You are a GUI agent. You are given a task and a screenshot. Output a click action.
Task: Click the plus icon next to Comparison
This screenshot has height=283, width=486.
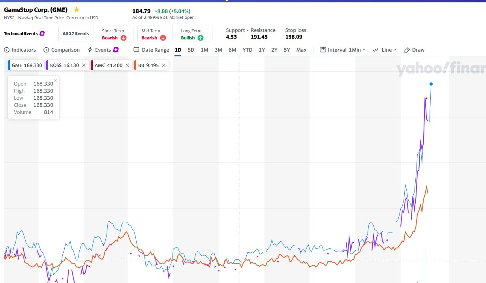pos(46,50)
